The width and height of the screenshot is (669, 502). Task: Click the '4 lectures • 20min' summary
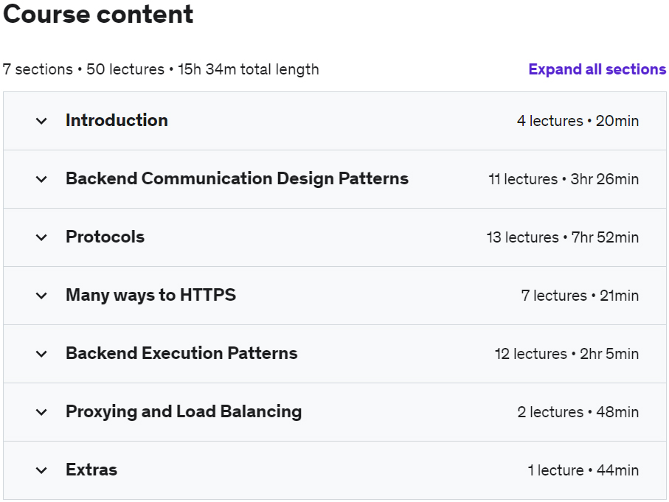click(578, 121)
